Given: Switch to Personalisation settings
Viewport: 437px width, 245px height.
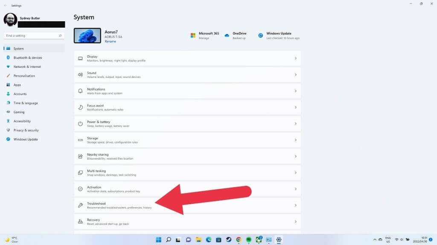Looking at the screenshot, I should [x=34, y=76].
